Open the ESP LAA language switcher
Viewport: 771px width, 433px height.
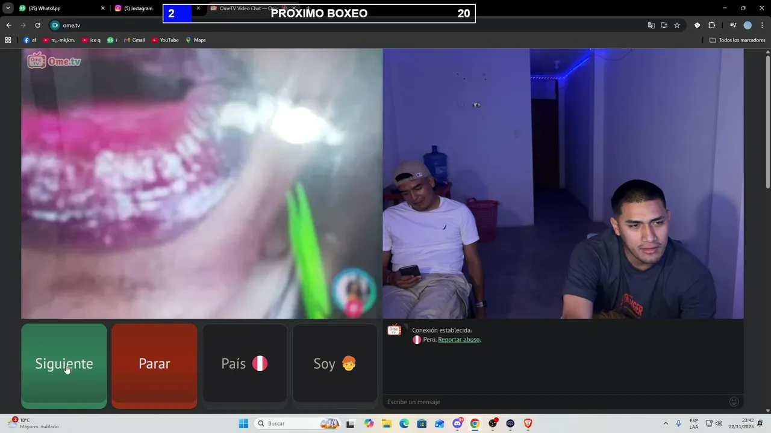click(x=694, y=423)
